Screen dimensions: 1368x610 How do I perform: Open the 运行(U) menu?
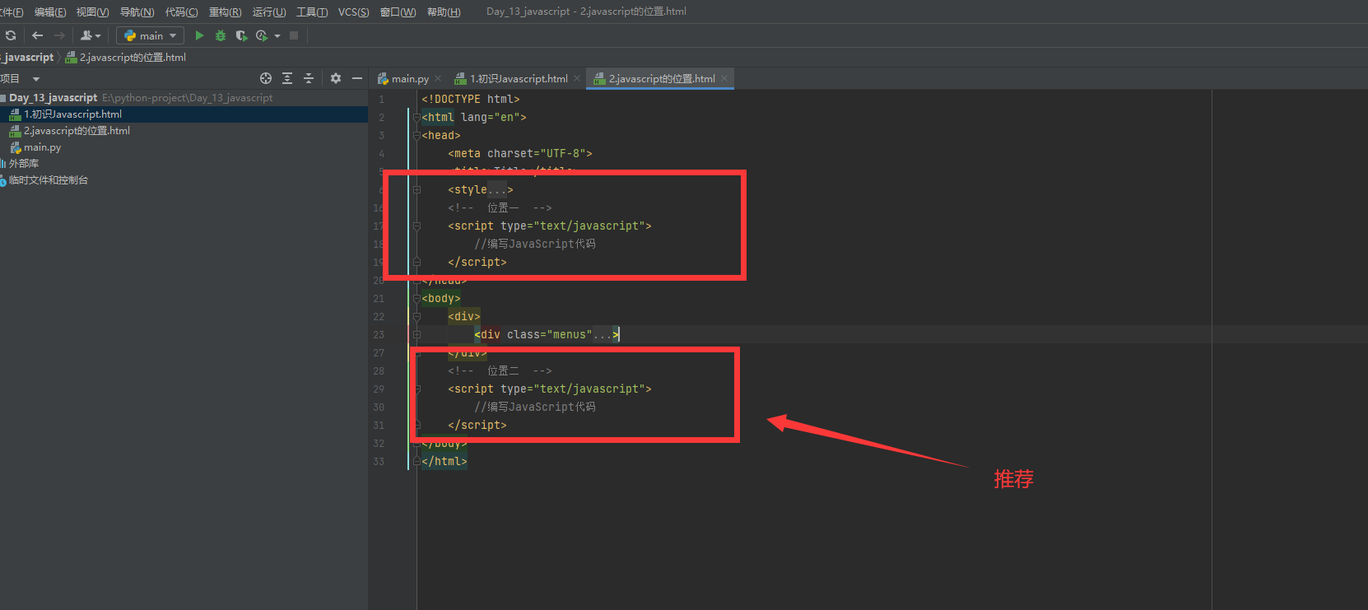tap(269, 12)
